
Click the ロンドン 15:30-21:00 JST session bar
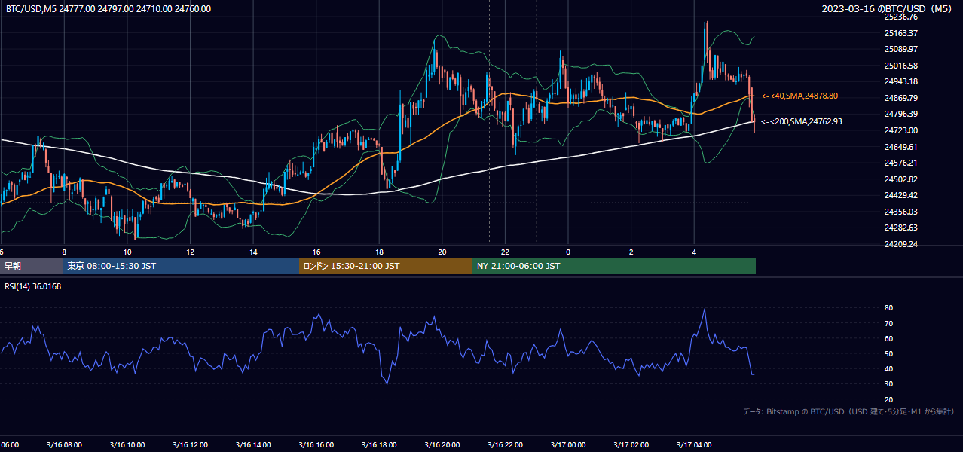(386, 266)
